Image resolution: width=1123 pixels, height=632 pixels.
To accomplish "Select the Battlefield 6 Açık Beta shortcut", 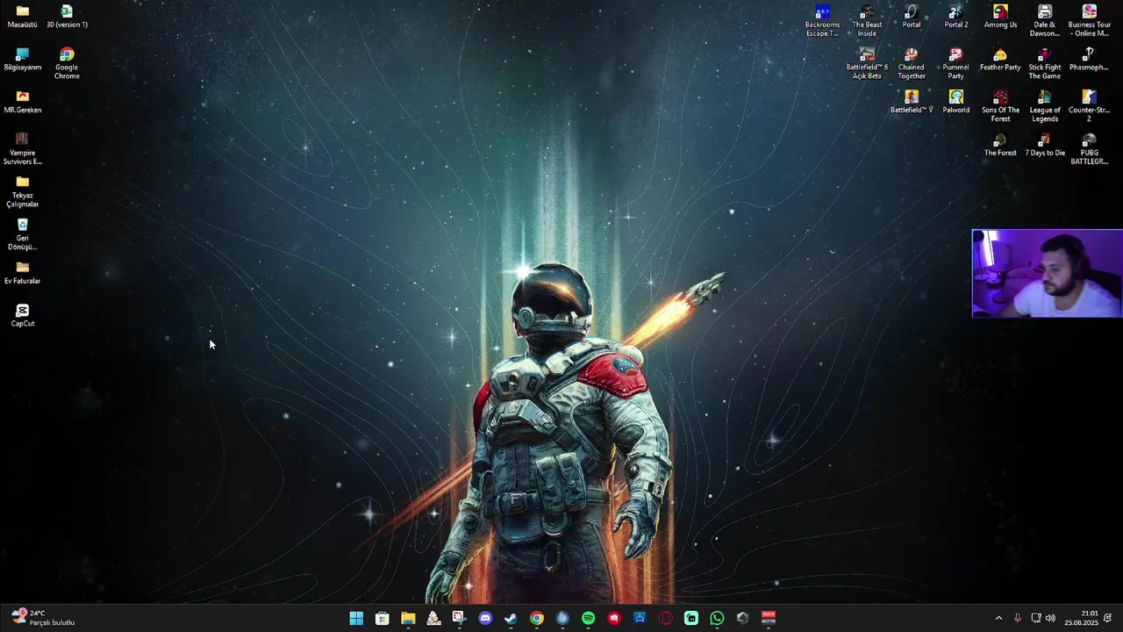I will (867, 63).
